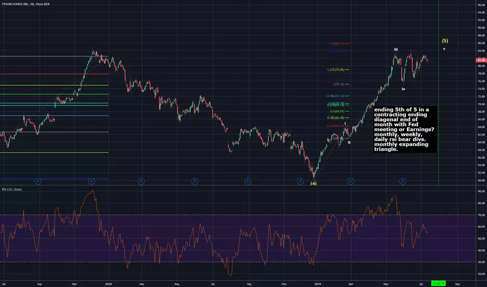The image size is (487, 287).
Task: Click the dividend D marker under the late-2017 price peak
Action: 91,181
